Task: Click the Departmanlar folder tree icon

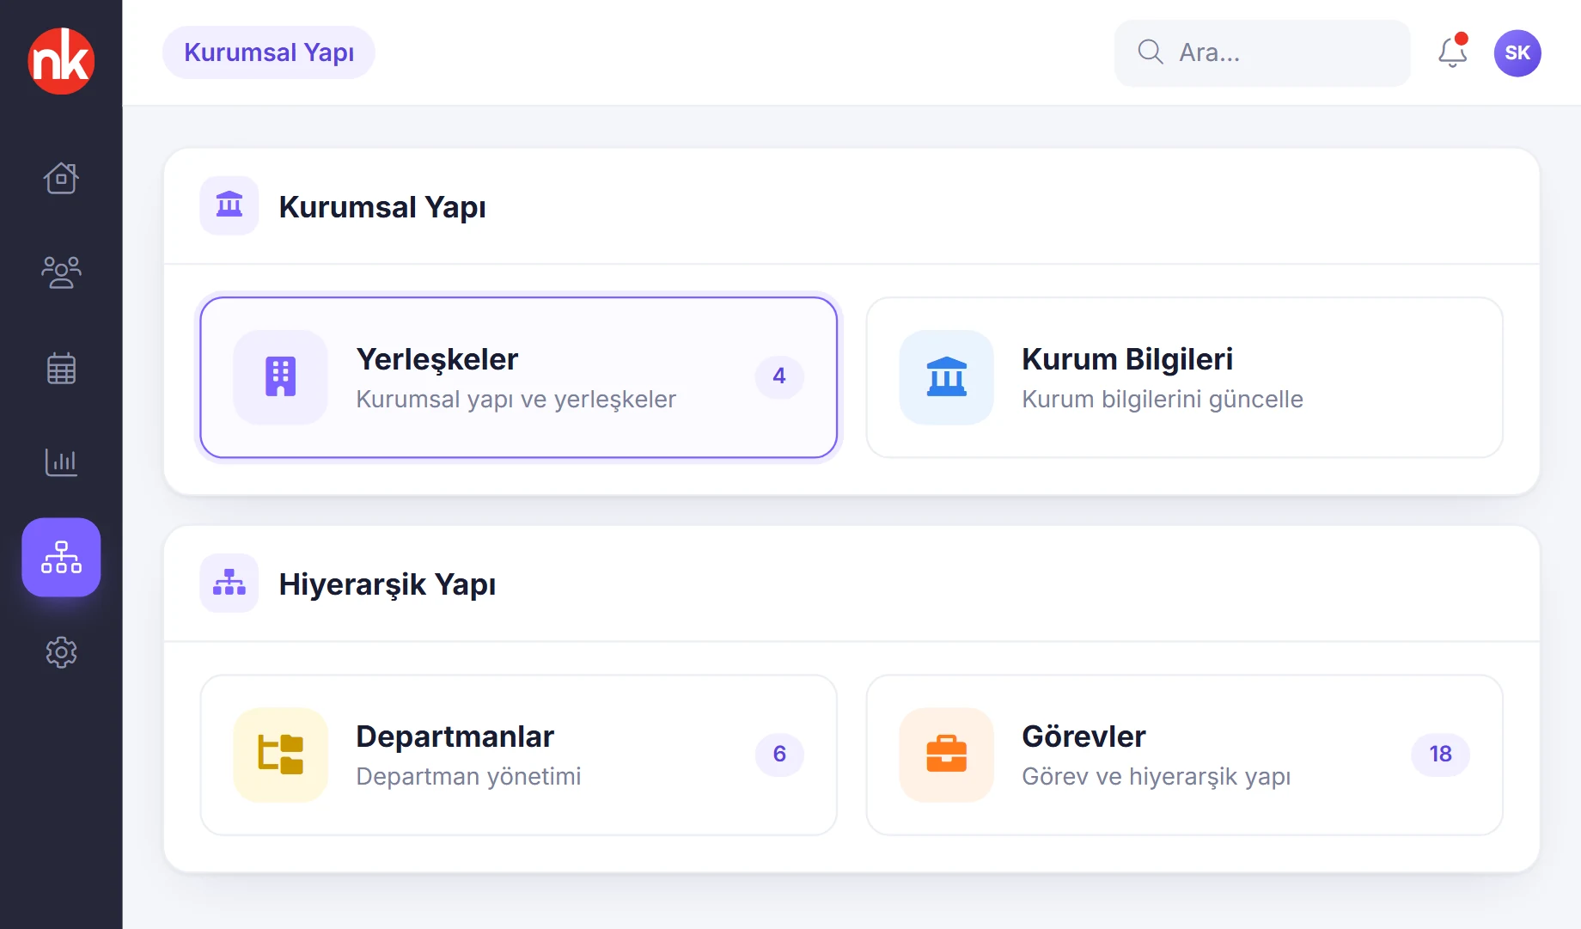Action: (x=280, y=755)
